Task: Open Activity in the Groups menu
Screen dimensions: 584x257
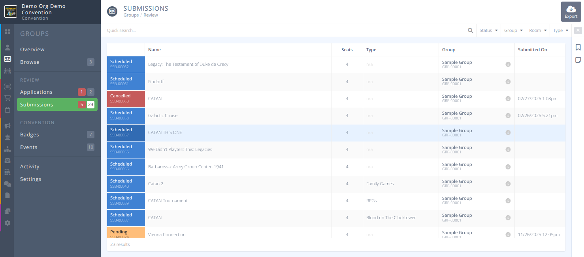Action: click(57, 166)
